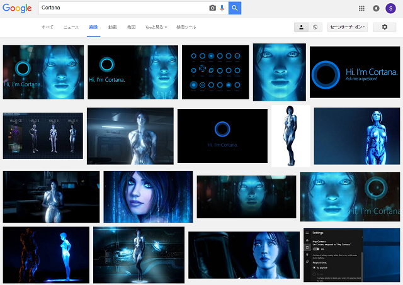Open the SafeSearch dropdown
Viewport: 403px width, 285px height.
pyautogui.click(x=348, y=27)
